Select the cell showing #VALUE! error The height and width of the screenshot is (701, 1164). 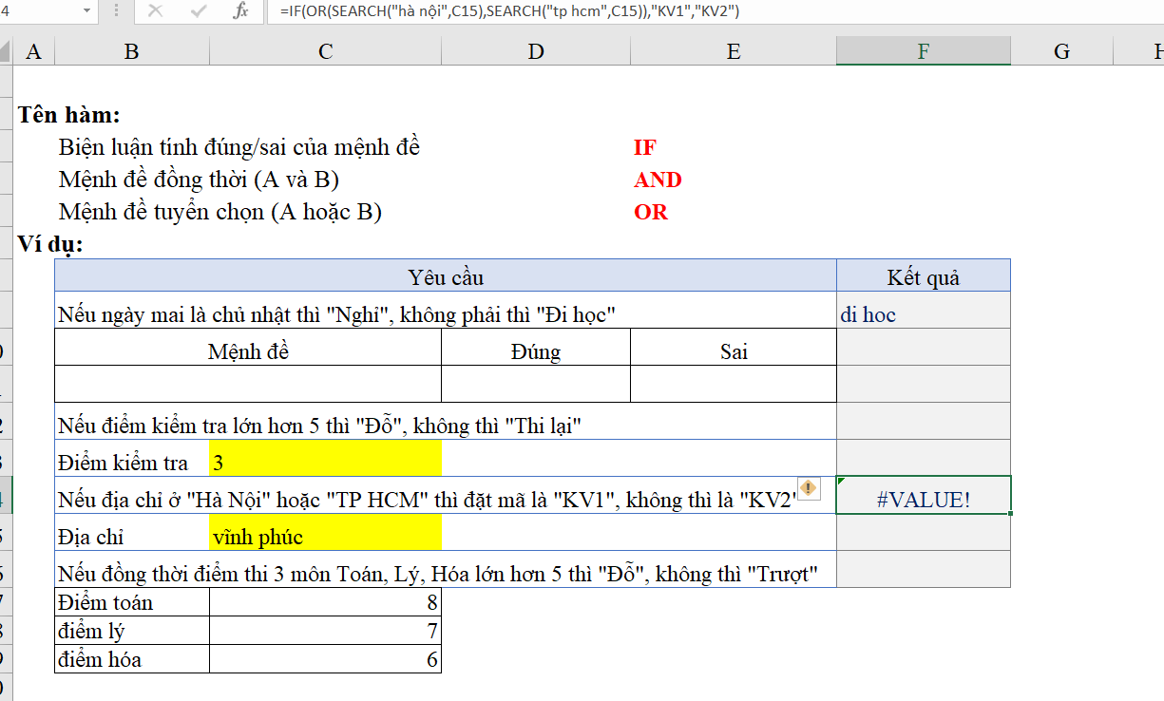(923, 499)
